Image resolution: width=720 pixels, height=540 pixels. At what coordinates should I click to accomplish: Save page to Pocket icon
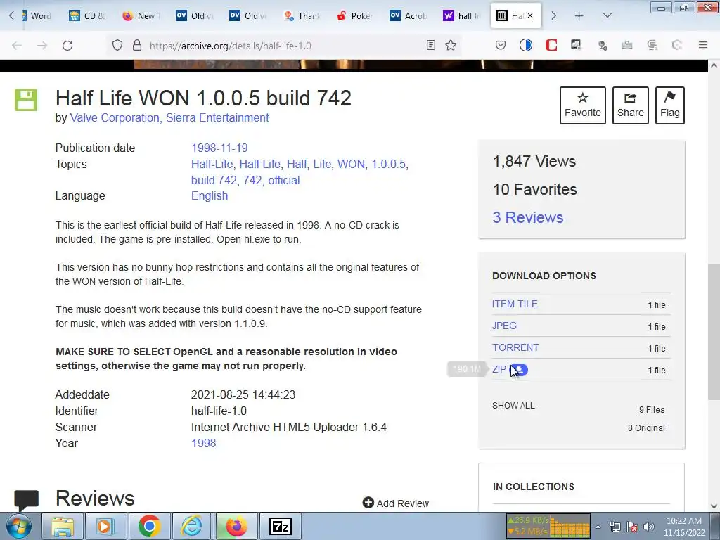501,45
